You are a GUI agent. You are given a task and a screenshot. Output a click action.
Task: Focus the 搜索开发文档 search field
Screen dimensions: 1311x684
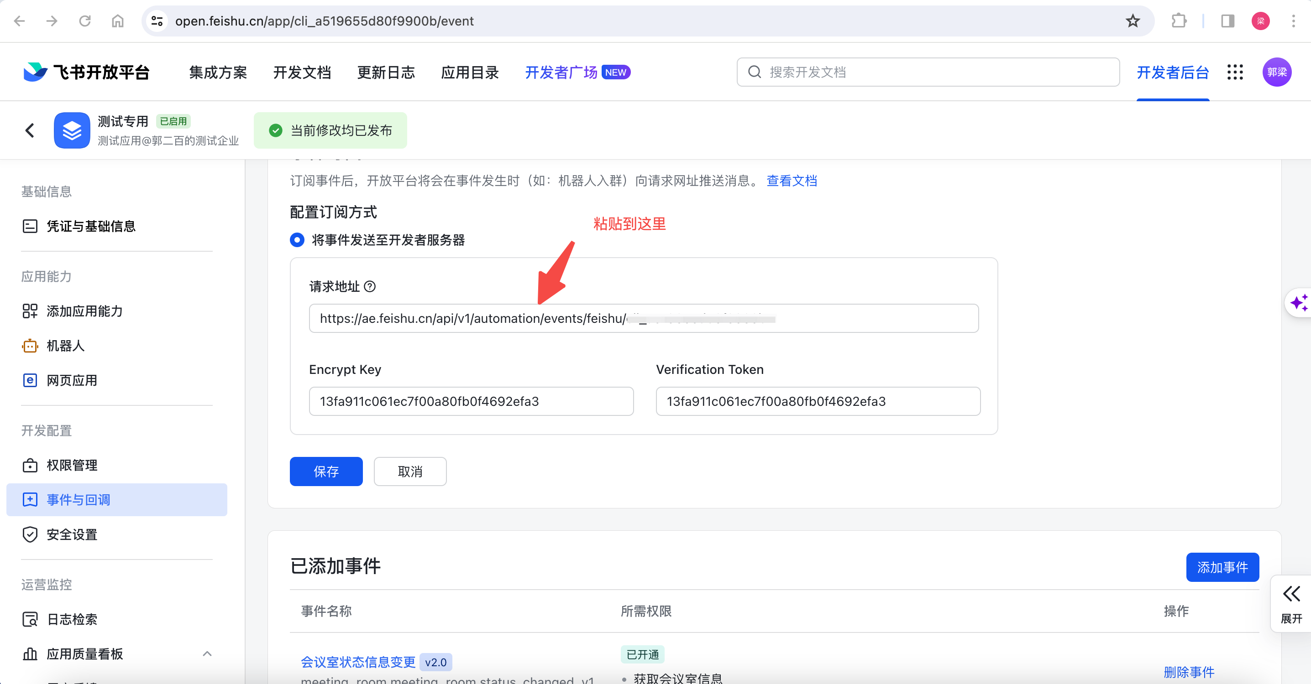tap(928, 72)
